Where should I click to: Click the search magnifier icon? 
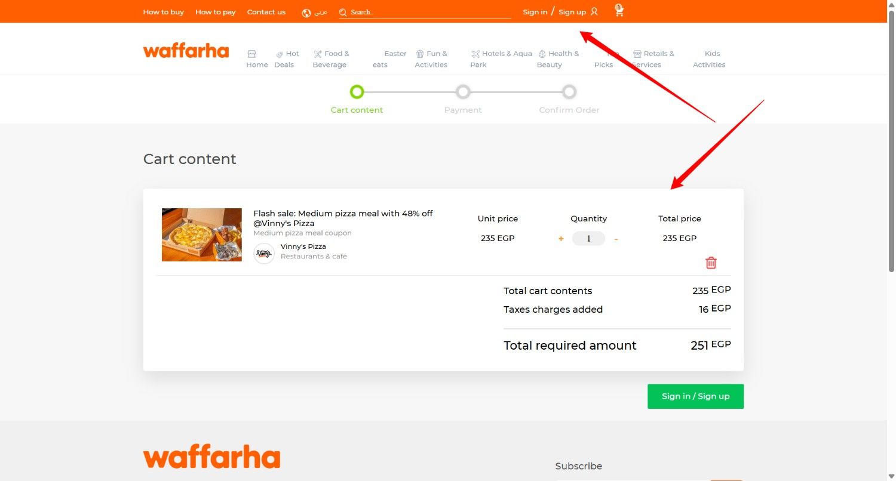point(343,12)
